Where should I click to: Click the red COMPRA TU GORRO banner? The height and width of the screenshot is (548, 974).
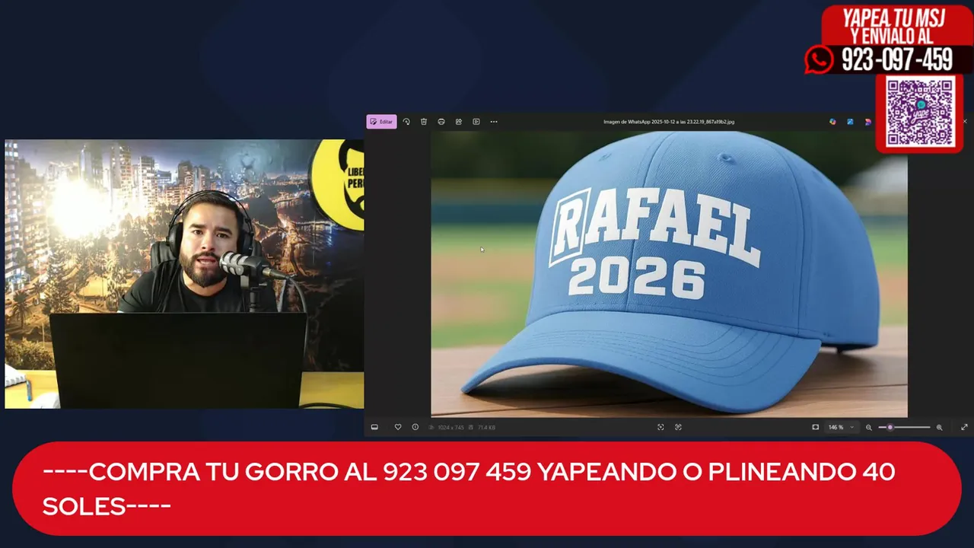[x=487, y=489]
